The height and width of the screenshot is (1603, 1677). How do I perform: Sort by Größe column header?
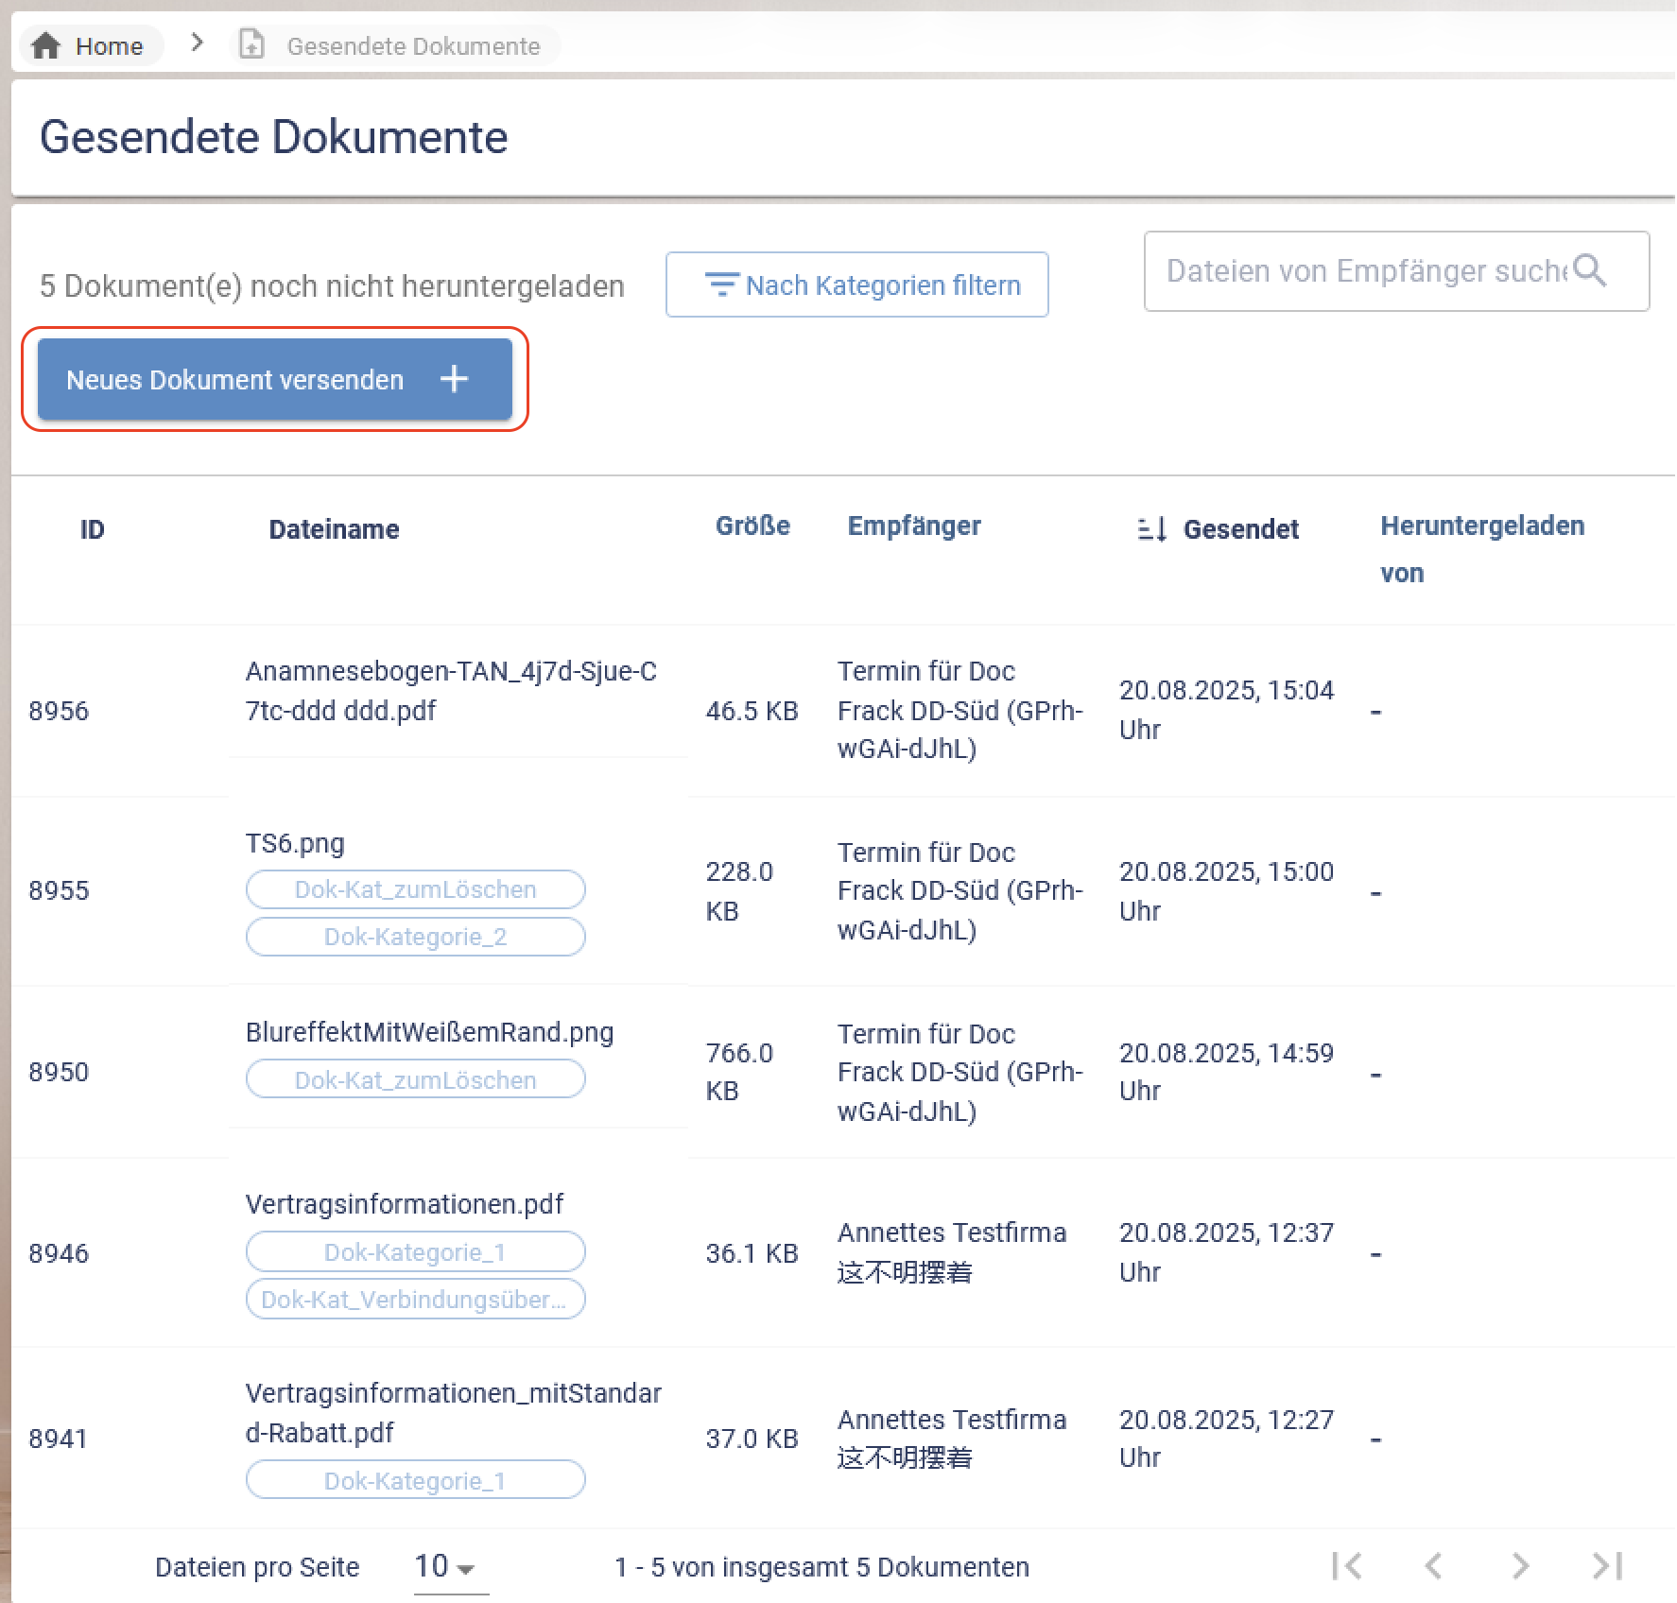point(752,526)
